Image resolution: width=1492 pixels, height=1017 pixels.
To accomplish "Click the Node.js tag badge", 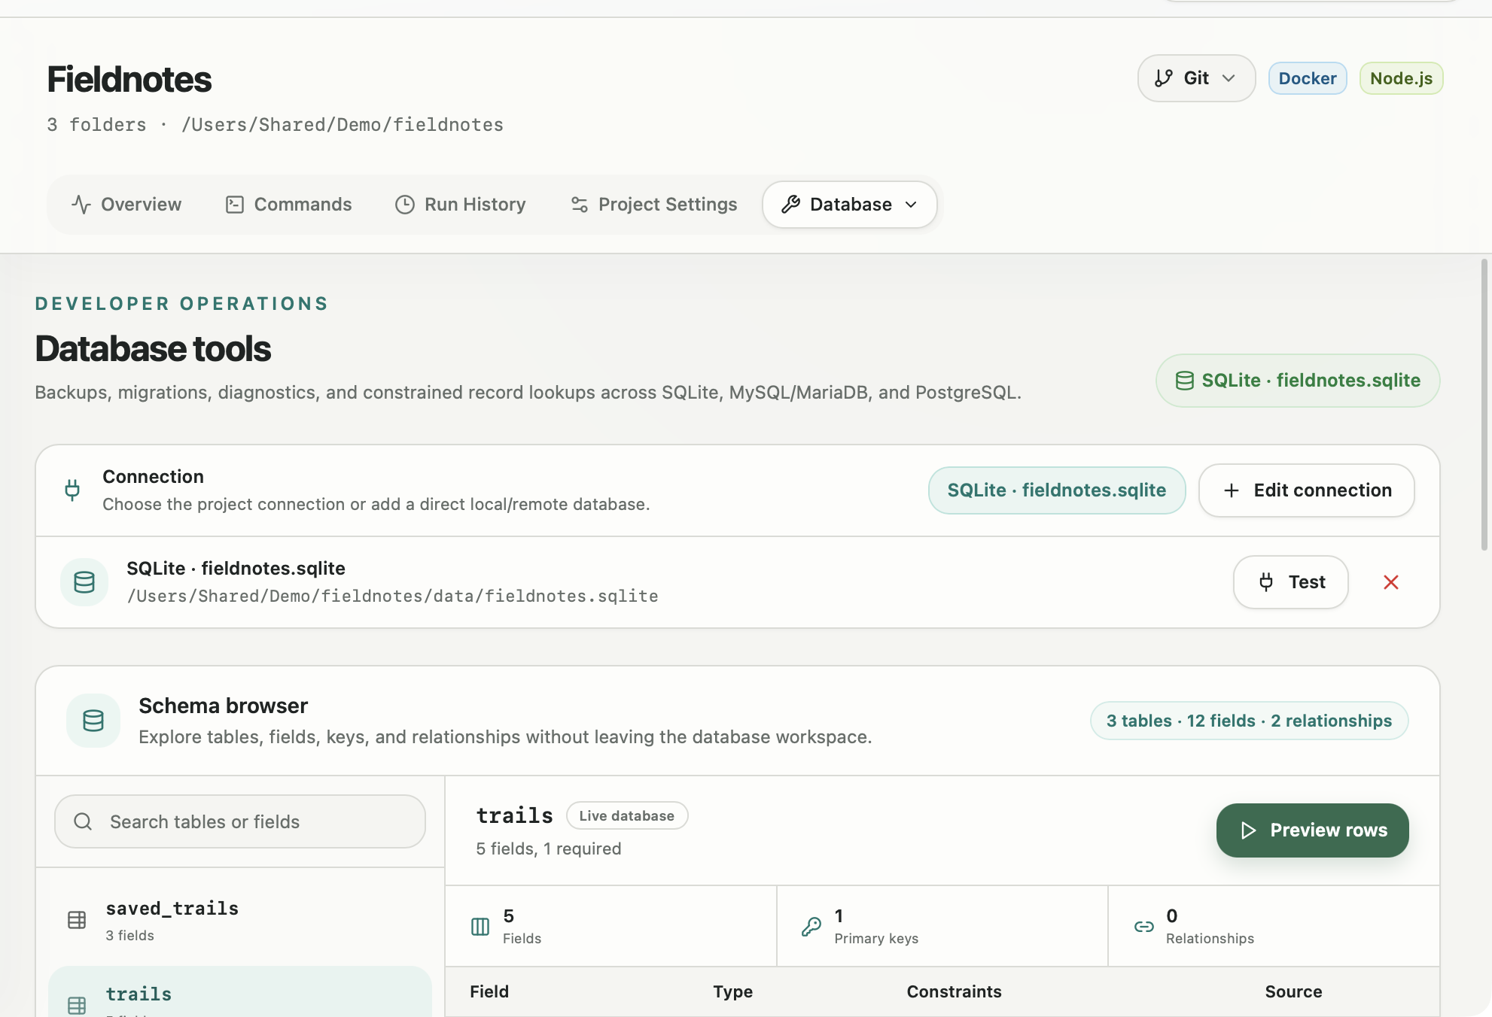I will pyautogui.click(x=1401, y=78).
